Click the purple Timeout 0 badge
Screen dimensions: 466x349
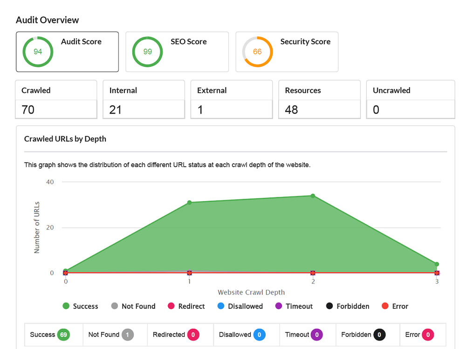pyautogui.click(x=317, y=335)
